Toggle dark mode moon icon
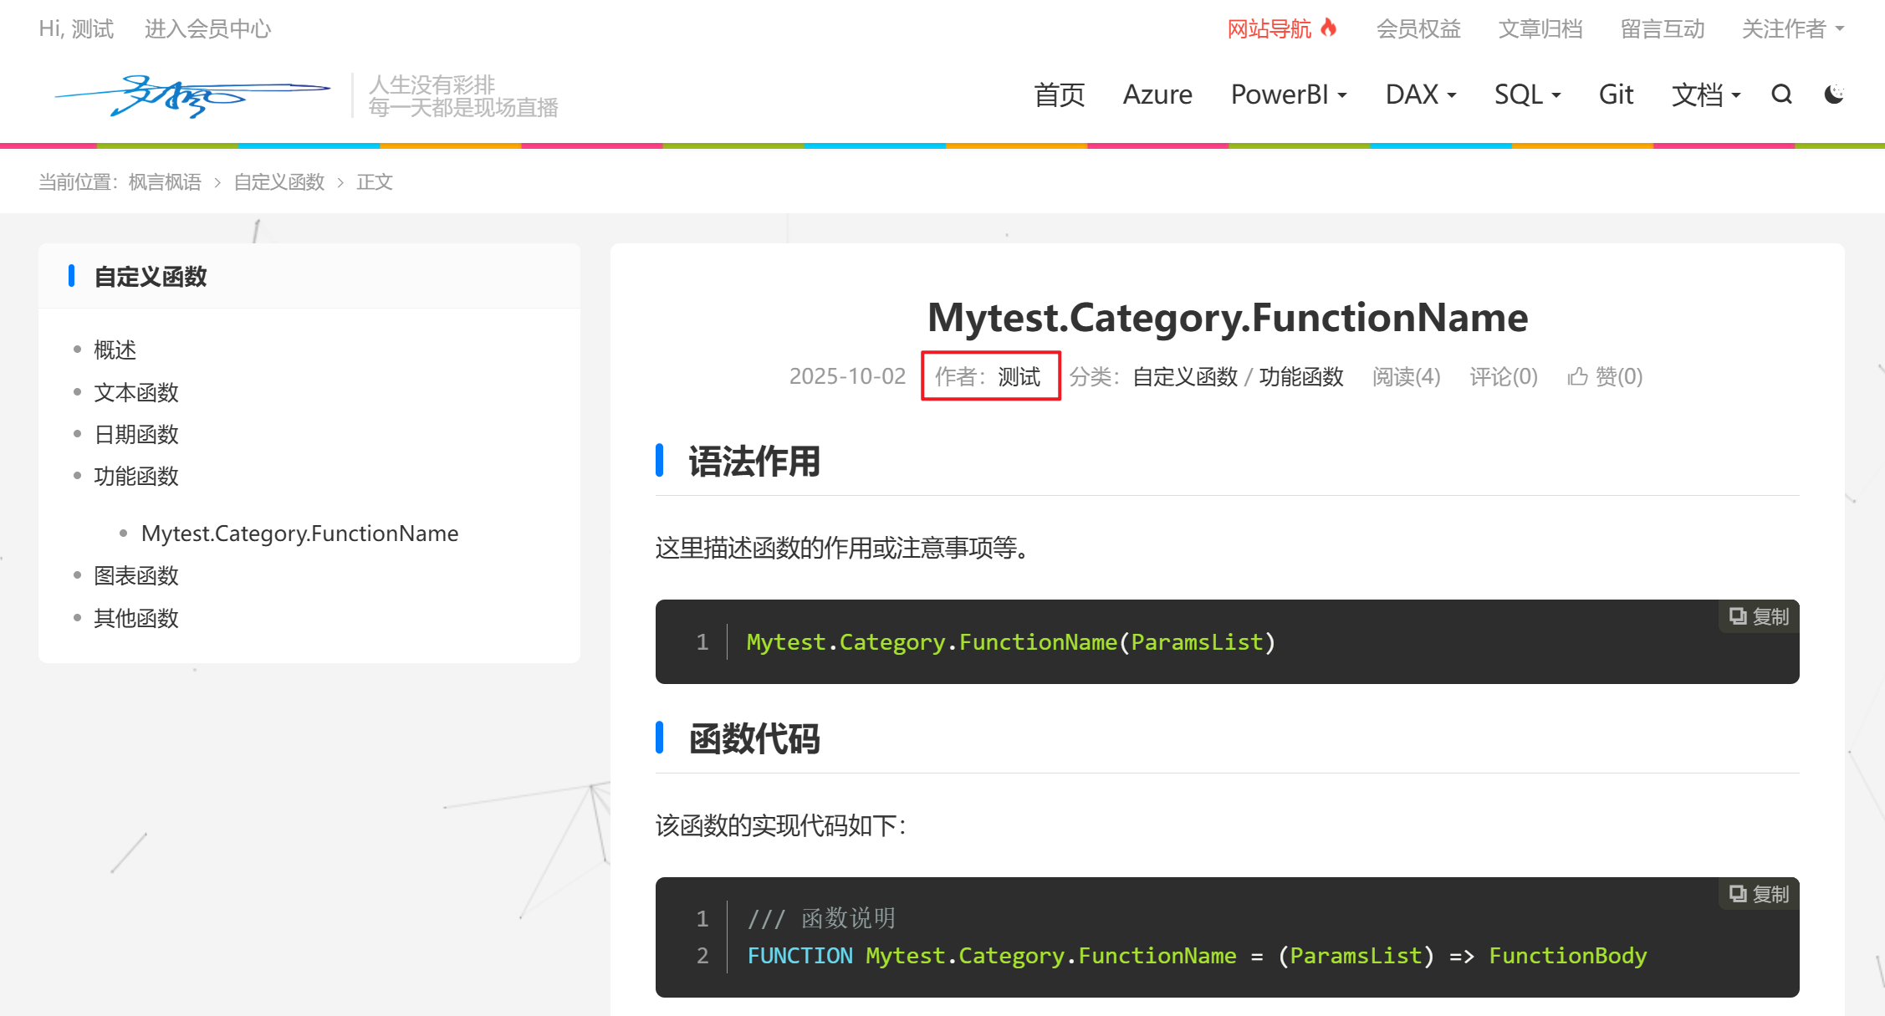The height and width of the screenshot is (1016, 1885). click(1833, 94)
